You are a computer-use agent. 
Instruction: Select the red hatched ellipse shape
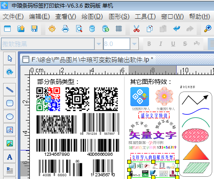(195, 135)
